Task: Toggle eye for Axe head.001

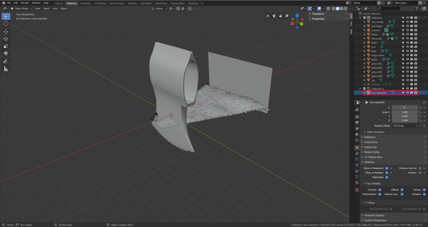Action: (x=407, y=93)
